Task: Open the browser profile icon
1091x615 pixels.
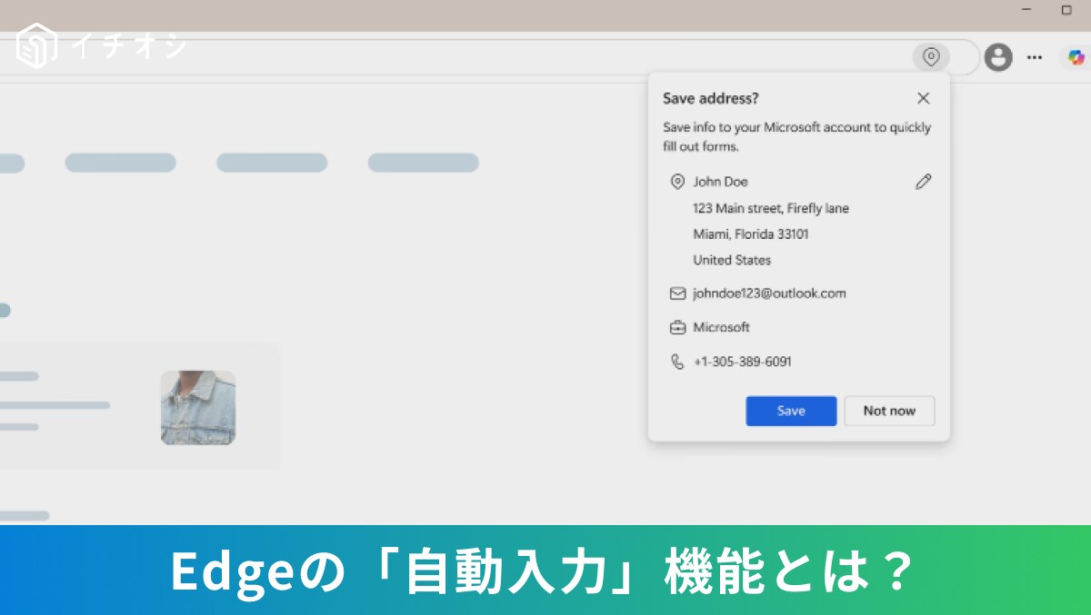Action: click(x=998, y=57)
